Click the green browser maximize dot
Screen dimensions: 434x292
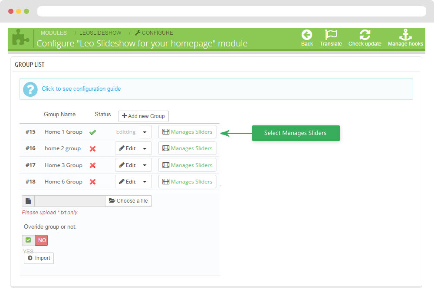[26, 11]
